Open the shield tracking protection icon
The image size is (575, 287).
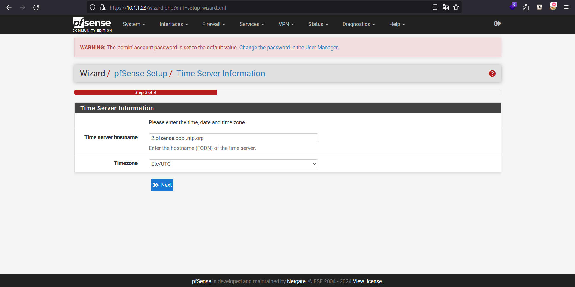(93, 7)
